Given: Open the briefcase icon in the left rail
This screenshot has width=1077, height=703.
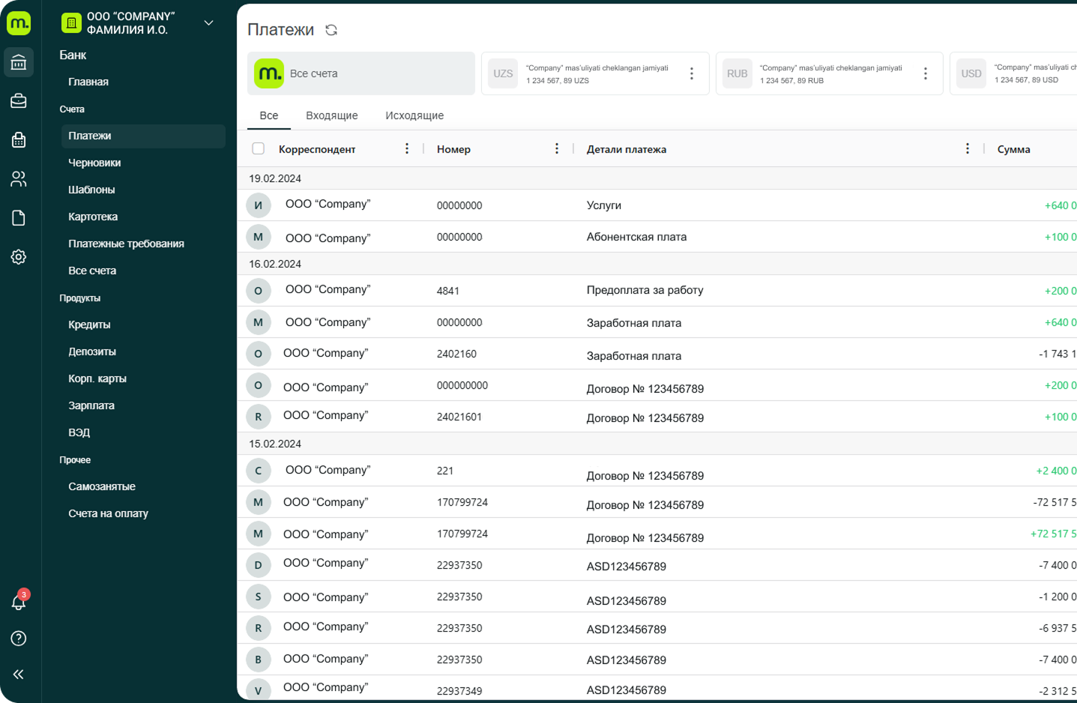Looking at the screenshot, I should 19,101.
